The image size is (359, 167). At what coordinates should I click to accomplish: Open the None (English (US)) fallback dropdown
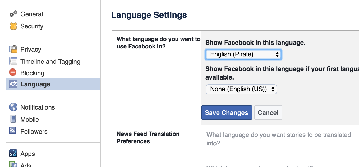click(241, 89)
